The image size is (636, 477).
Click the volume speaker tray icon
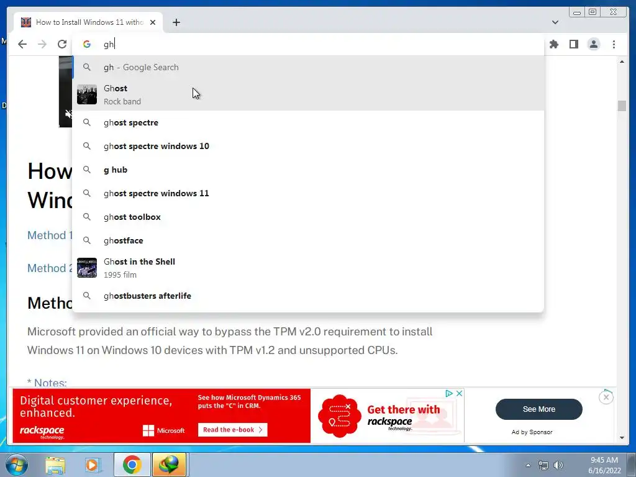pos(558,465)
